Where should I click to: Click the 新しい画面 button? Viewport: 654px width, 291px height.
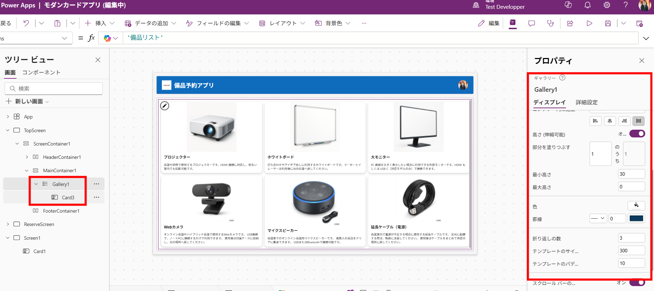click(x=27, y=101)
